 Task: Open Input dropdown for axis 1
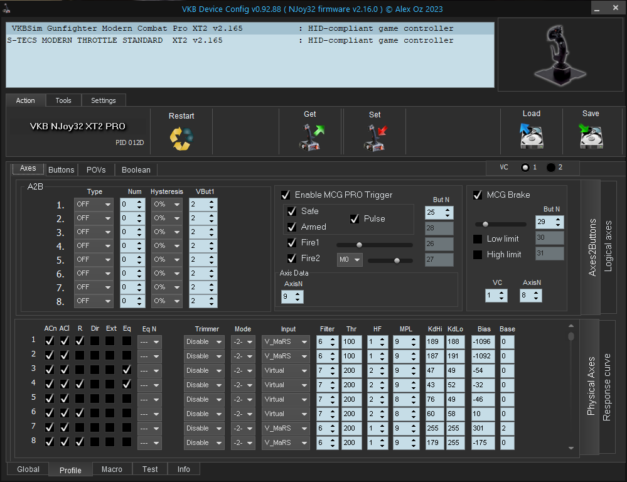click(x=286, y=341)
